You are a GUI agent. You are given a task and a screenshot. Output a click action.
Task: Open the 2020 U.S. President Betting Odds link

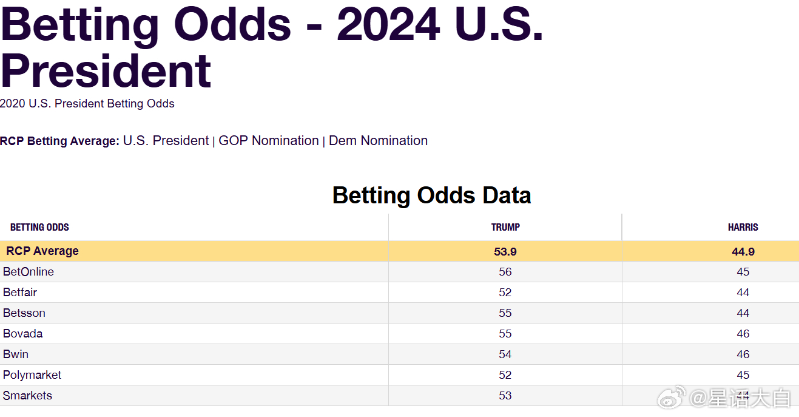(x=87, y=104)
